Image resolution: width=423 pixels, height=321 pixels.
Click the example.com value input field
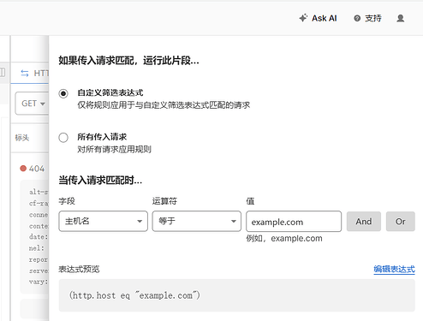[x=294, y=222]
